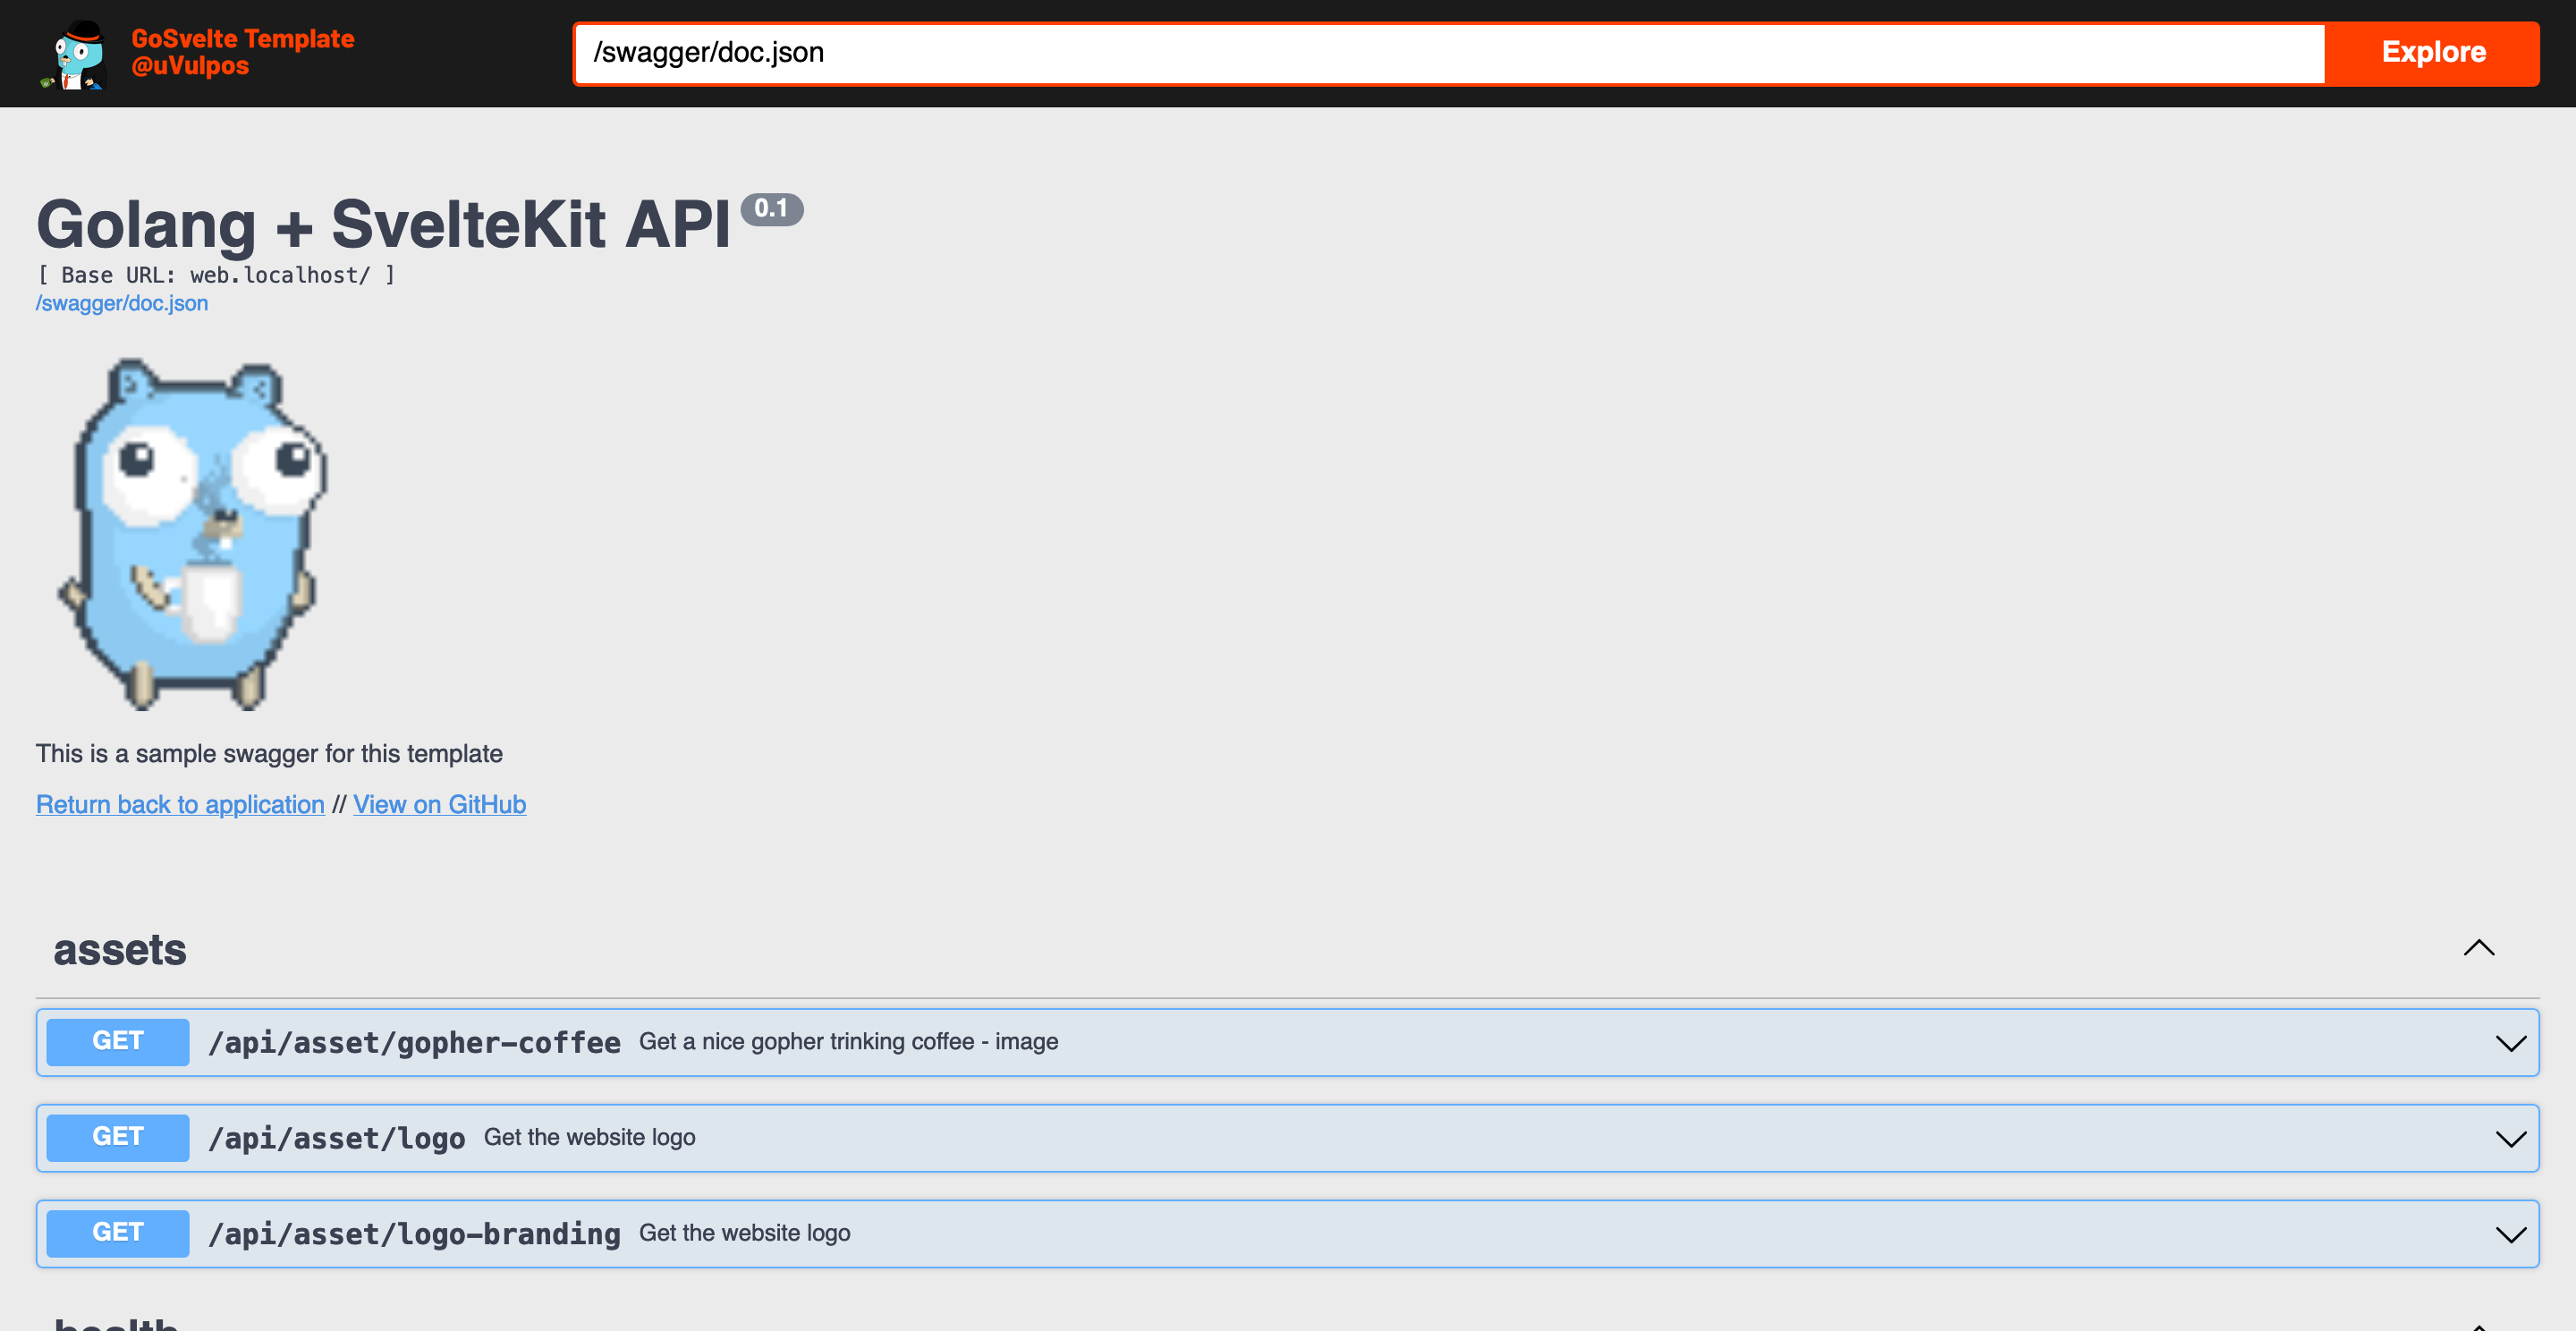Click GET badge for gopher-coffee endpoint
This screenshot has width=2576, height=1331.
[118, 1041]
